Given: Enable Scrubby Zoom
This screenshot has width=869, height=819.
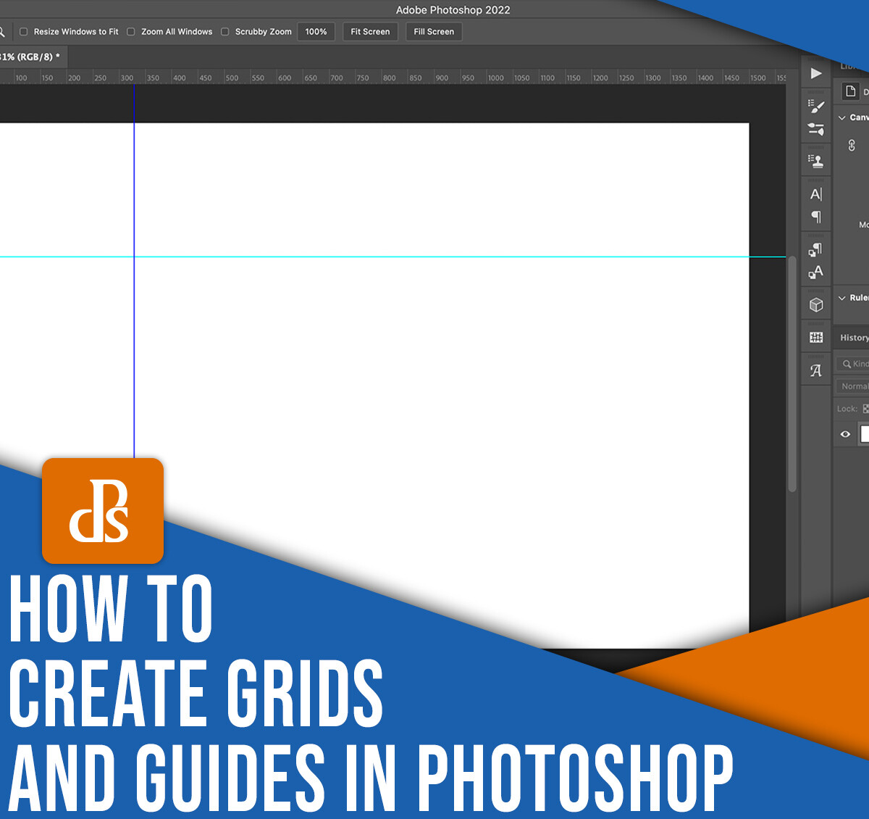Looking at the screenshot, I should 225,31.
